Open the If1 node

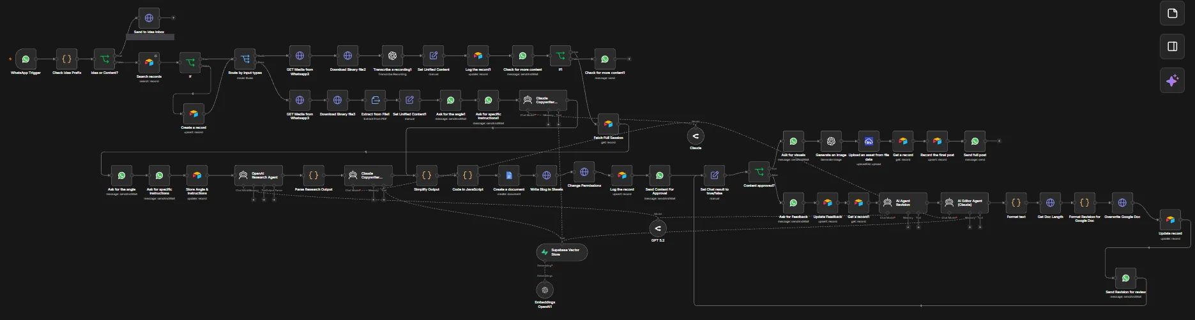(560, 55)
